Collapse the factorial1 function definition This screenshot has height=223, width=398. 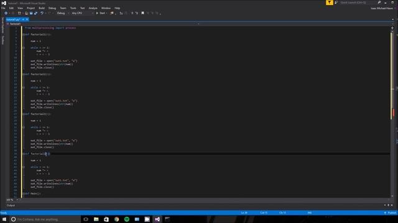24,35
